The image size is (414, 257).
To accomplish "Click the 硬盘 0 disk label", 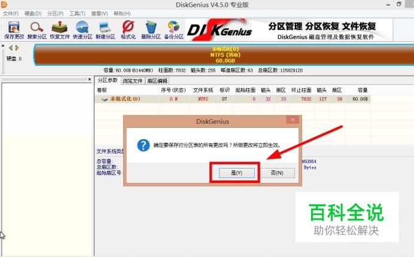I will click(14, 59).
